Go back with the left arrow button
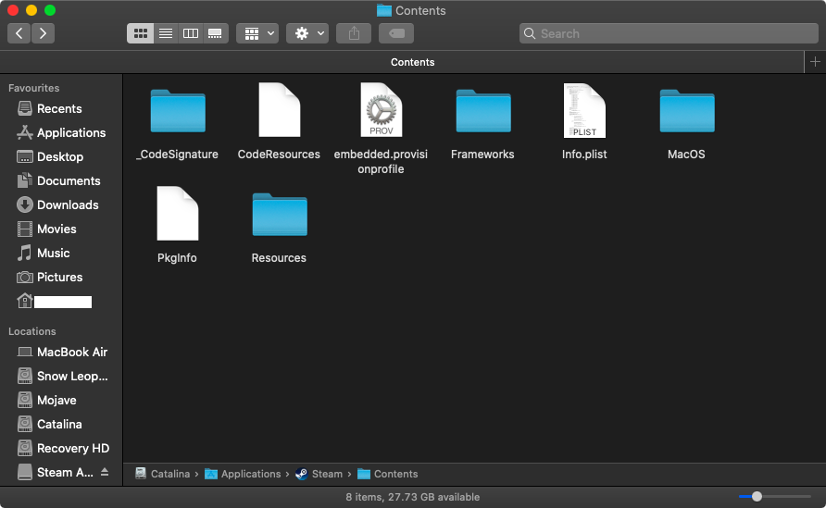826x508 pixels. pyautogui.click(x=19, y=33)
